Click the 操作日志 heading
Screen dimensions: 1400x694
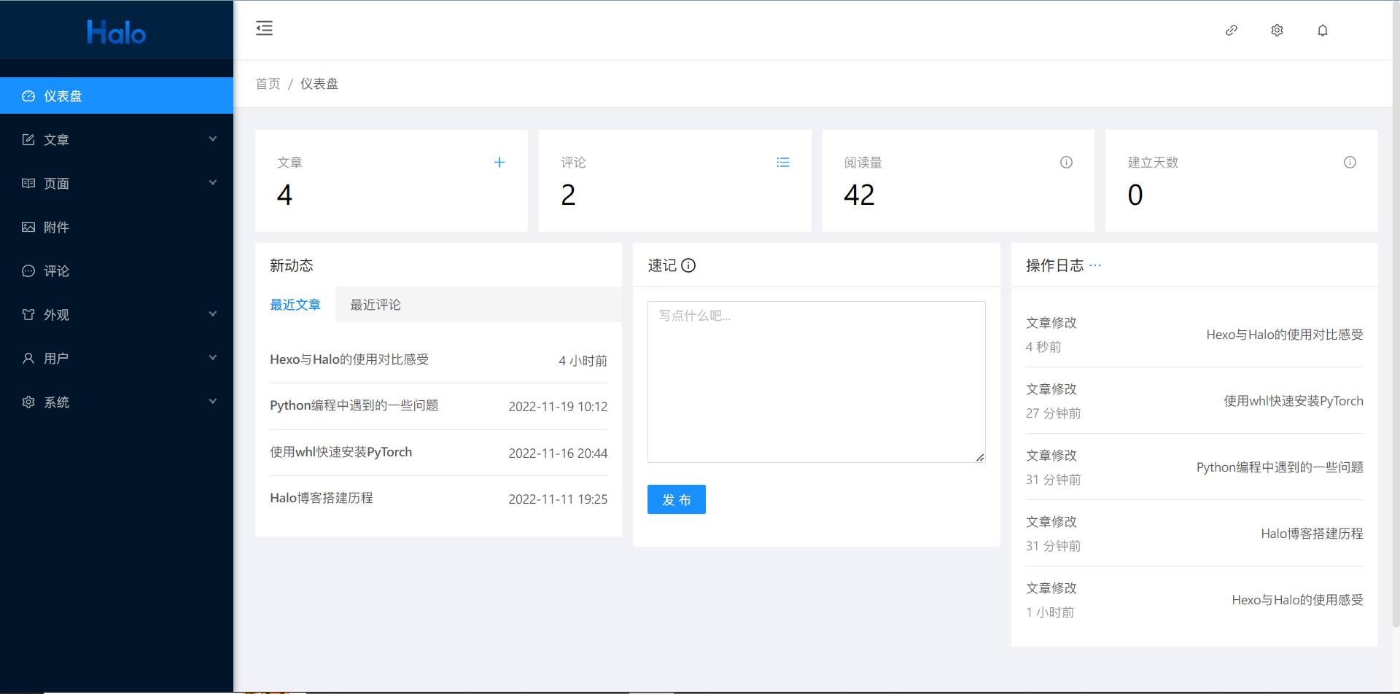click(x=1055, y=265)
